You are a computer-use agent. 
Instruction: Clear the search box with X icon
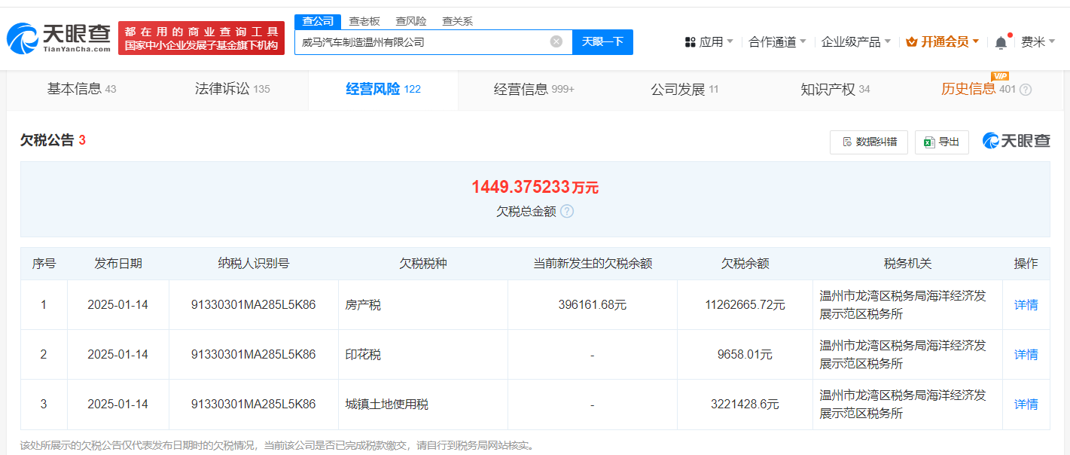pyautogui.click(x=556, y=42)
